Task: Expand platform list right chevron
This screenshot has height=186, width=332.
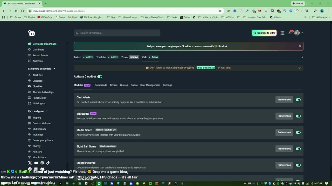Action: coord(302,57)
